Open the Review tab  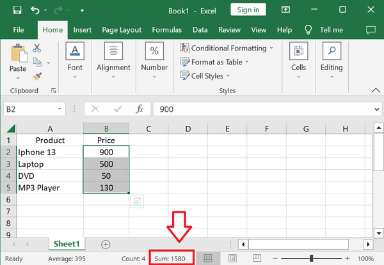coord(230,30)
